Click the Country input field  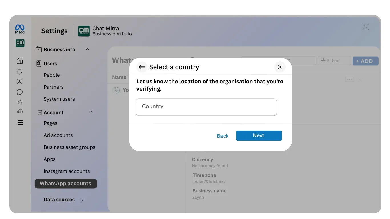[x=206, y=107]
